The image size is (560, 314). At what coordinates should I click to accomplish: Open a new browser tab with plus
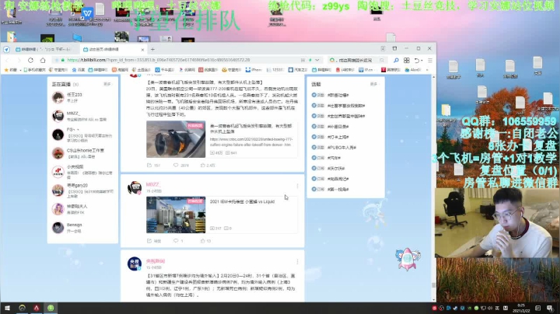coord(152,49)
